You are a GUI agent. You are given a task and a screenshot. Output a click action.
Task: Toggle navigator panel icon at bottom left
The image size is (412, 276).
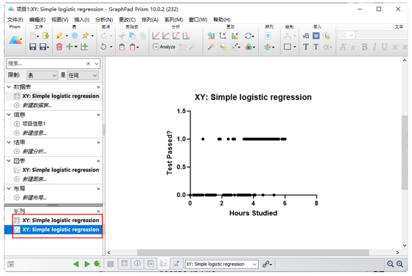[11, 264]
